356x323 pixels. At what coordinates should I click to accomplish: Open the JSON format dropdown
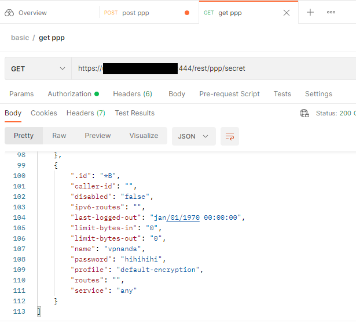(x=194, y=136)
